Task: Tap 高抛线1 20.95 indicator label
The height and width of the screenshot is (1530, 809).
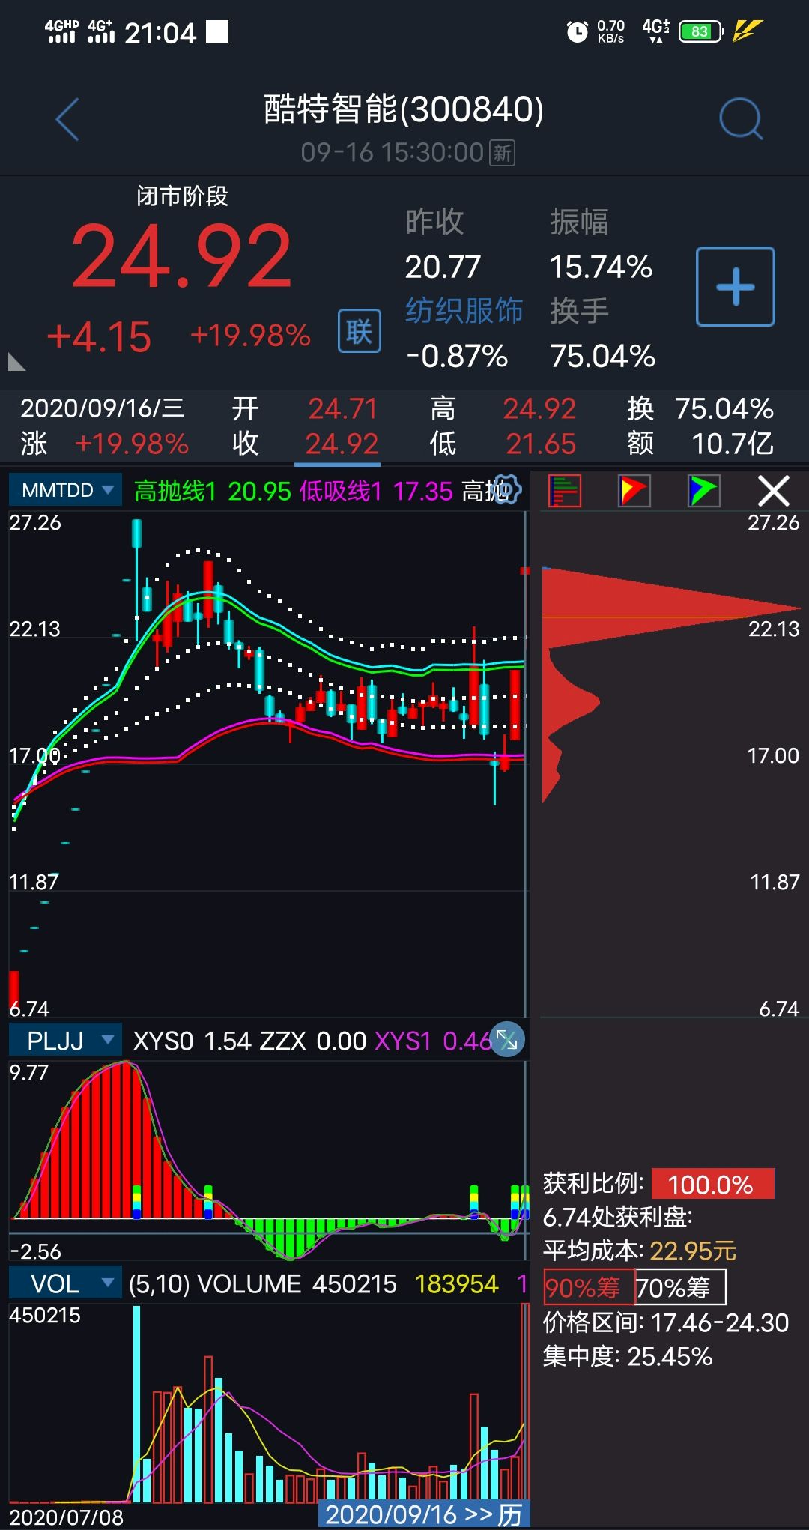Action: tap(212, 491)
